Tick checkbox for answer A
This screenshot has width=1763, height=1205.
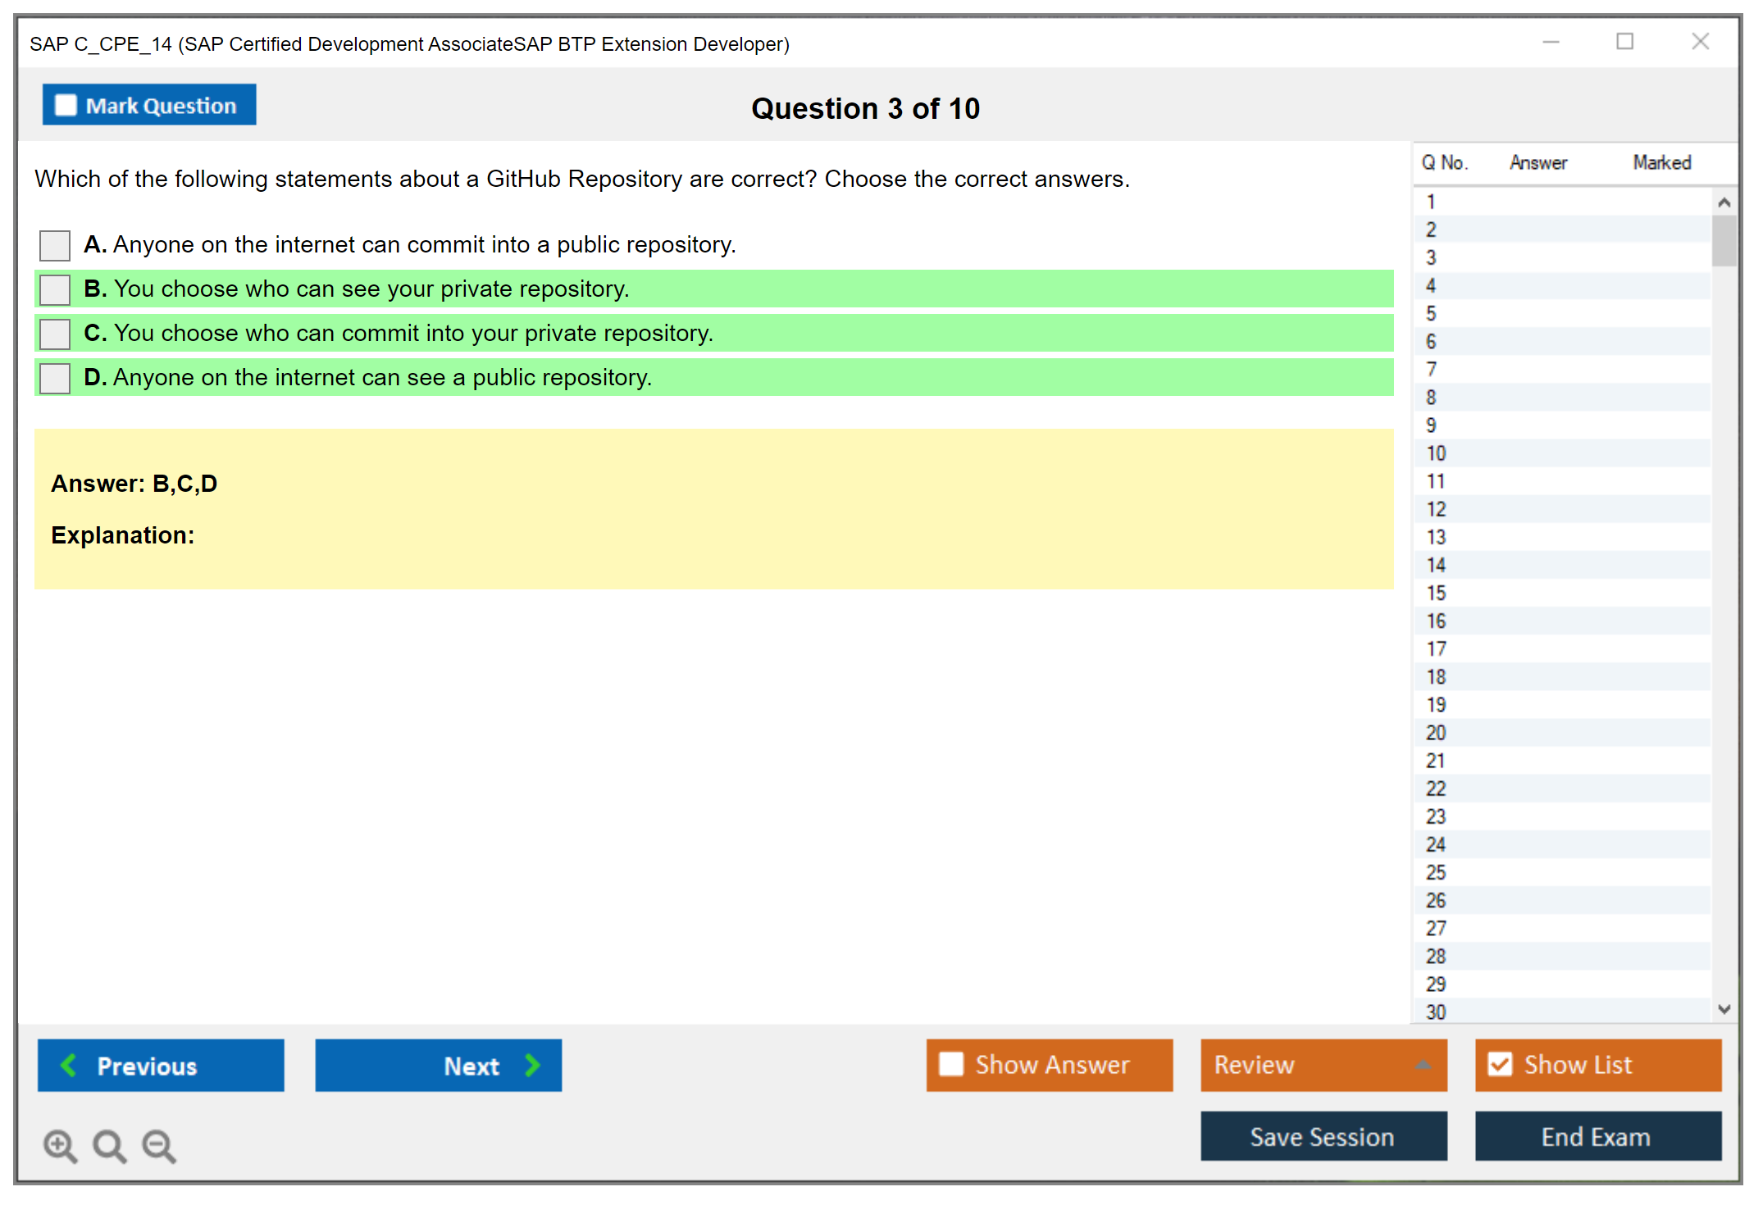tap(55, 245)
